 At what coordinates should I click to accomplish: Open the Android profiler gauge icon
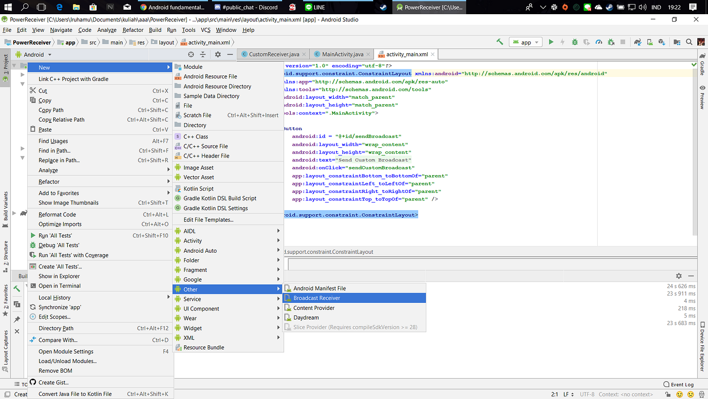pos(599,42)
